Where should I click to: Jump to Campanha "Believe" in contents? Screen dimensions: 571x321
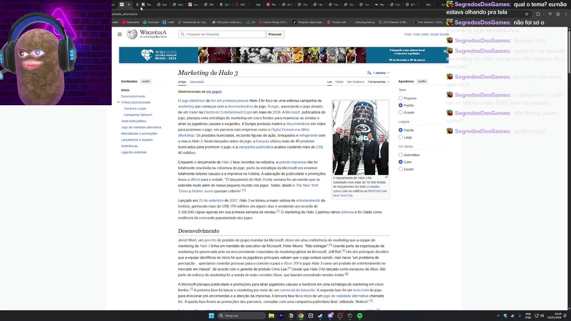(x=138, y=115)
